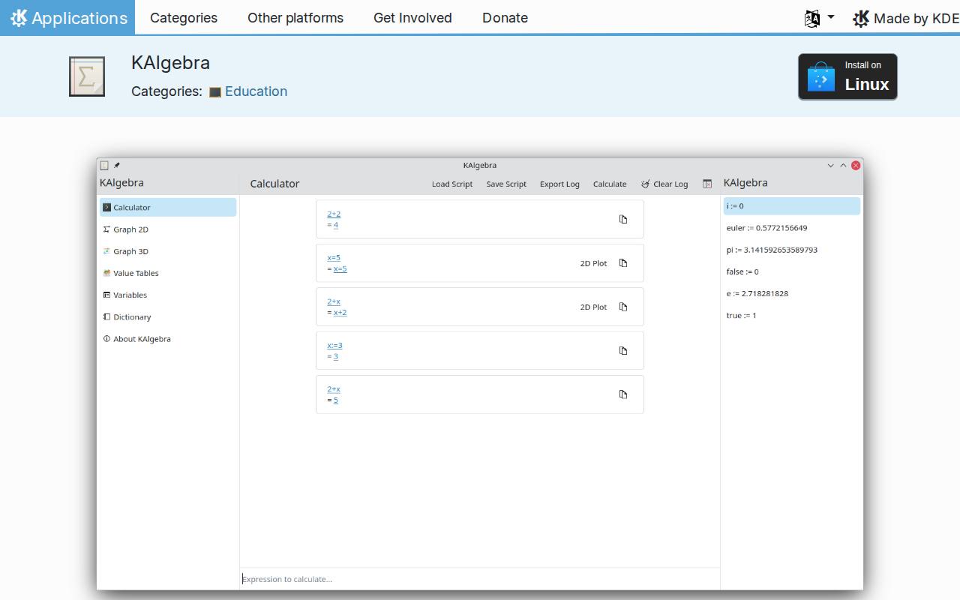Select the pi := 3.141592653589793 row
Viewport: 960px width, 600px height.
point(792,250)
